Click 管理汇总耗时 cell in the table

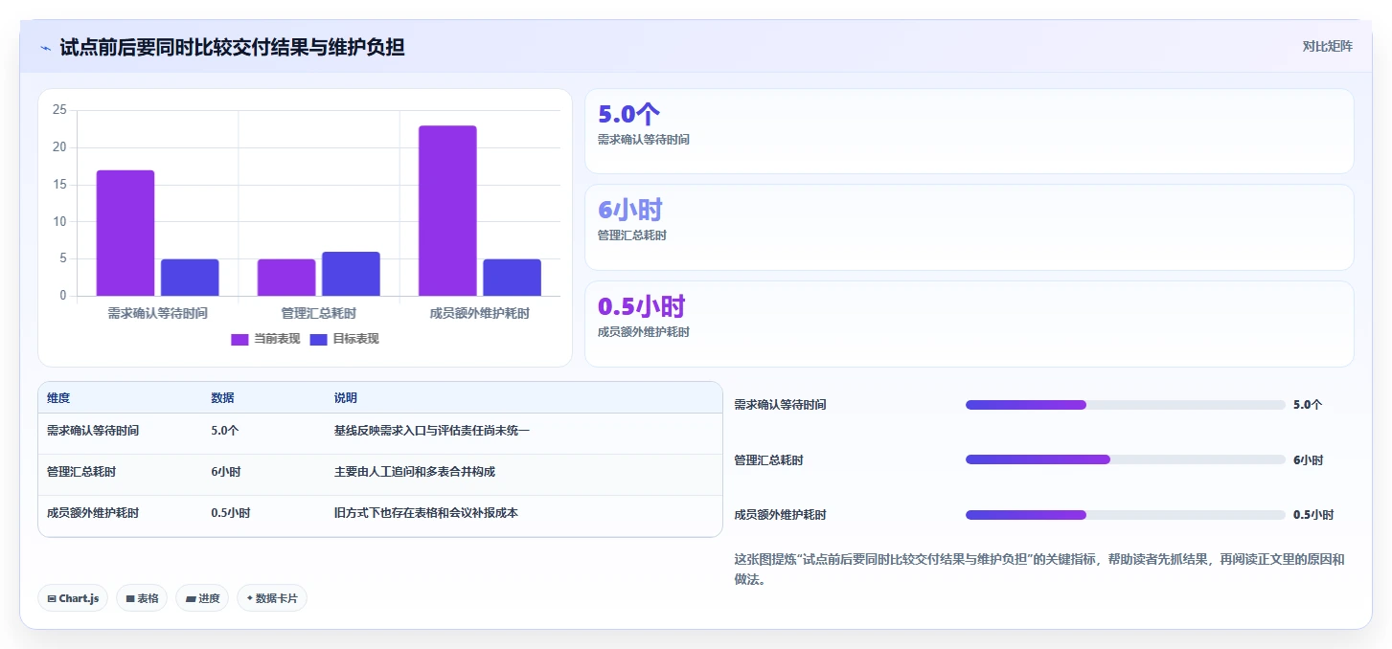pyautogui.click(x=81, y=472)
